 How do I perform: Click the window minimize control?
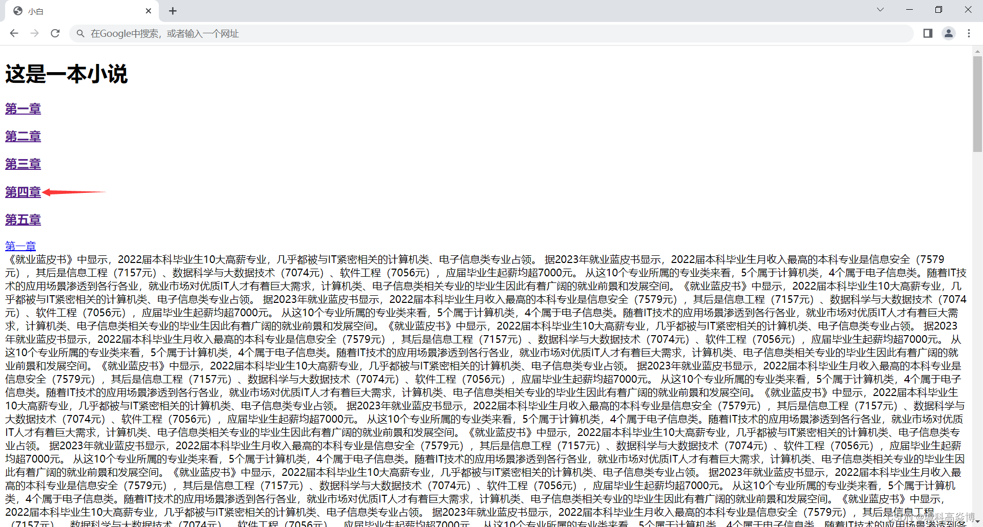click(x=909, y=9)
